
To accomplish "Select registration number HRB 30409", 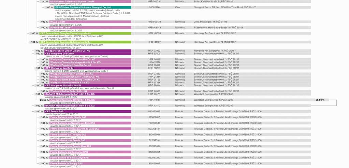I will tap(154, 54).
